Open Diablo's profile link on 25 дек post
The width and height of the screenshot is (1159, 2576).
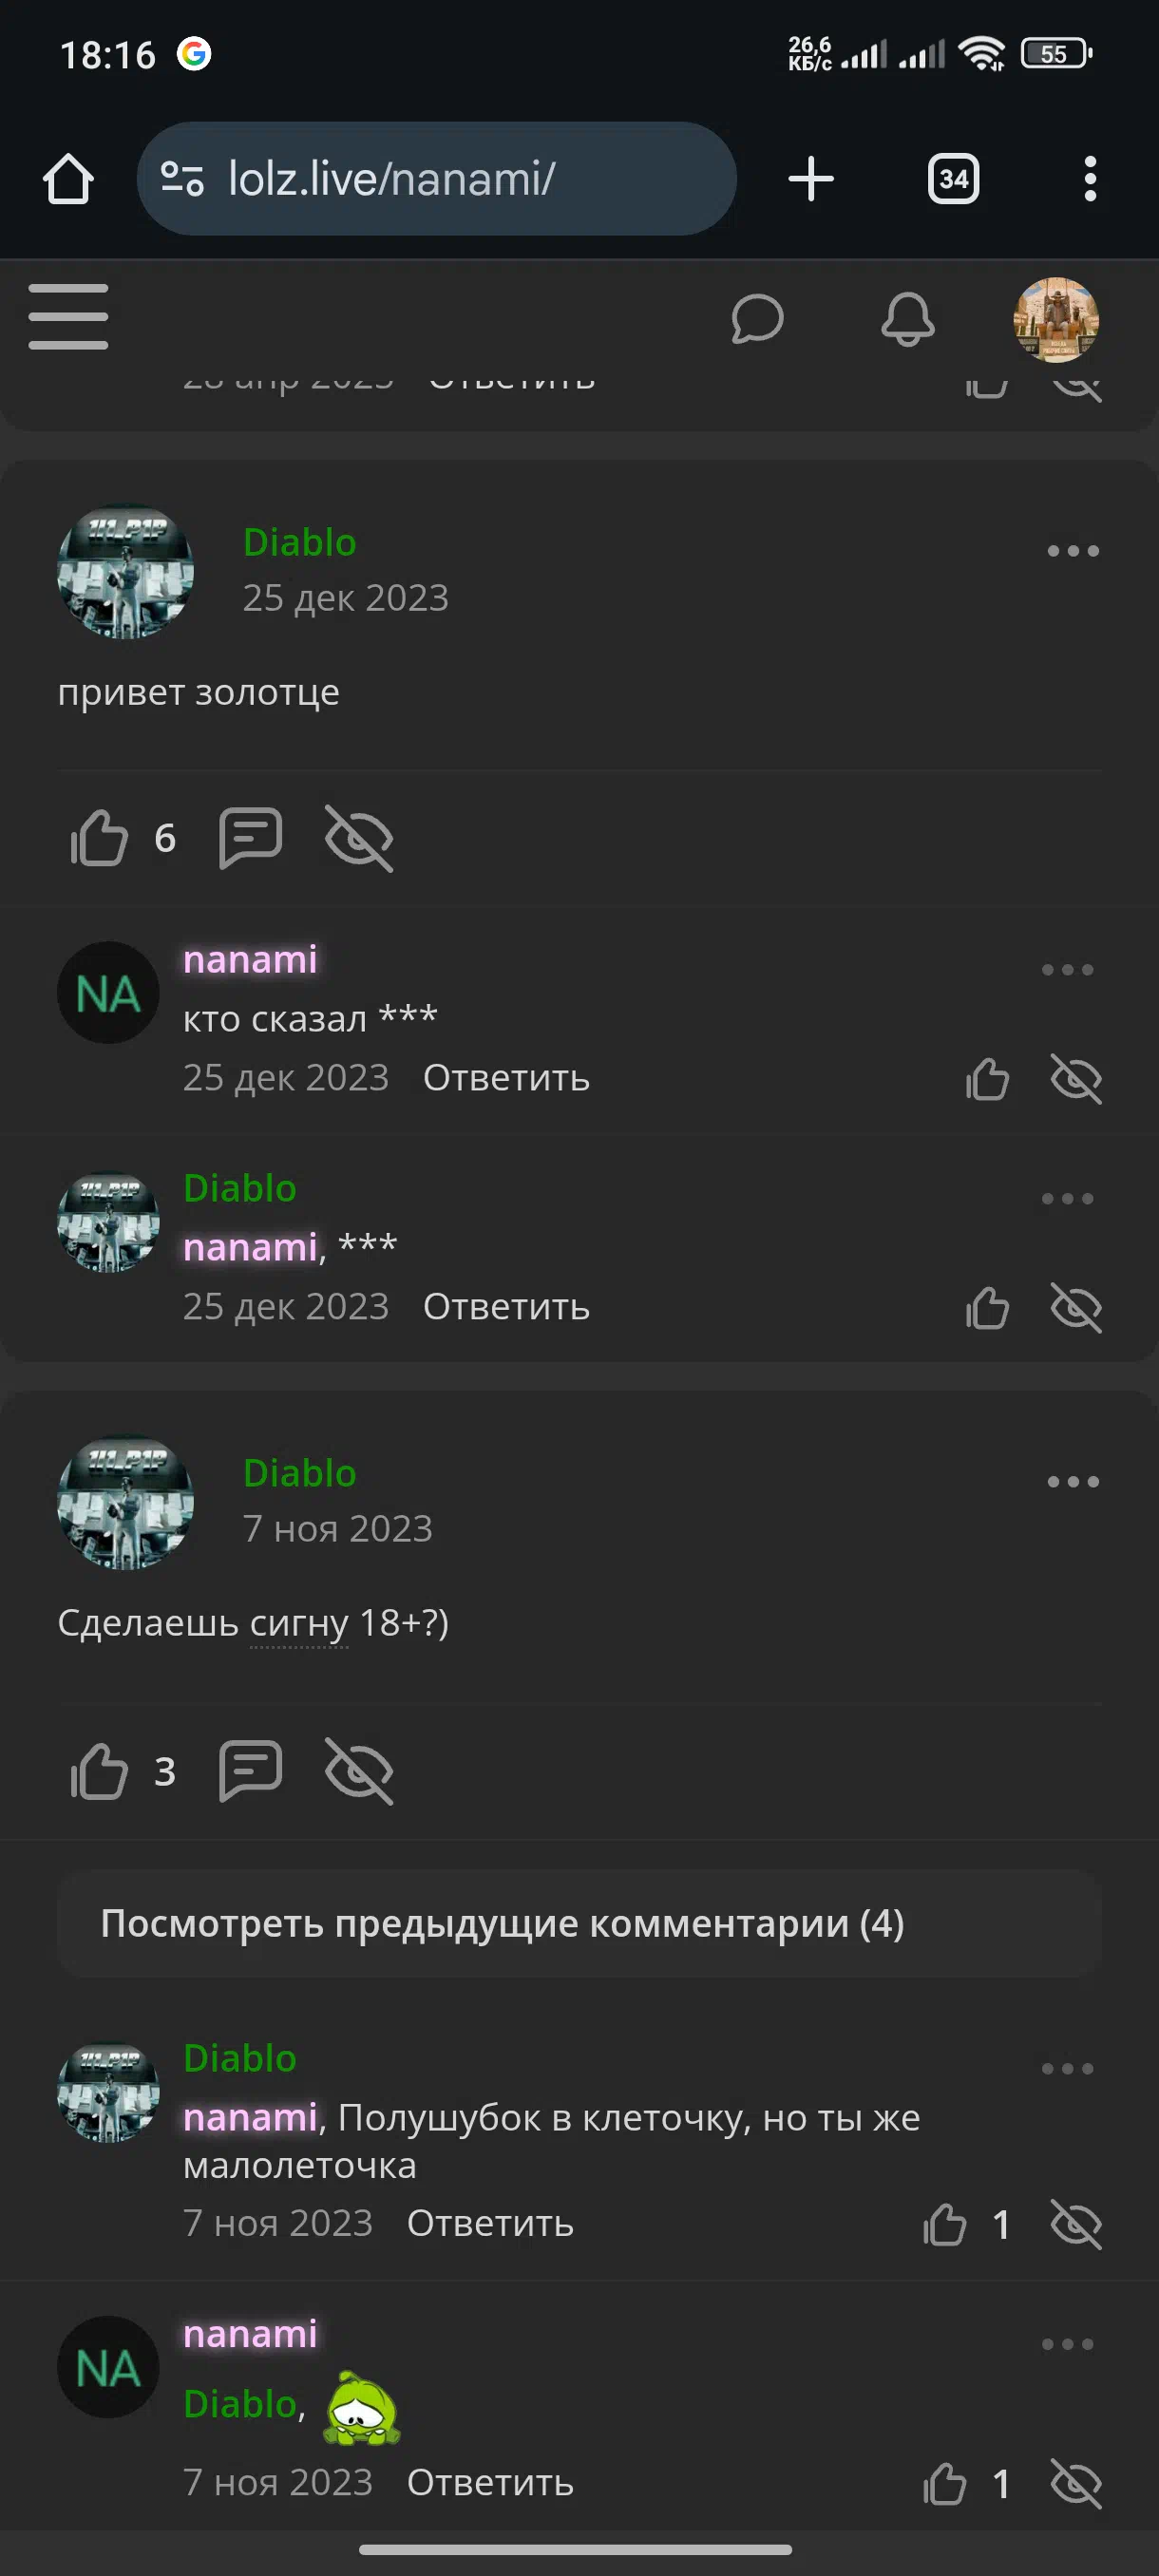tap(300, 542)
